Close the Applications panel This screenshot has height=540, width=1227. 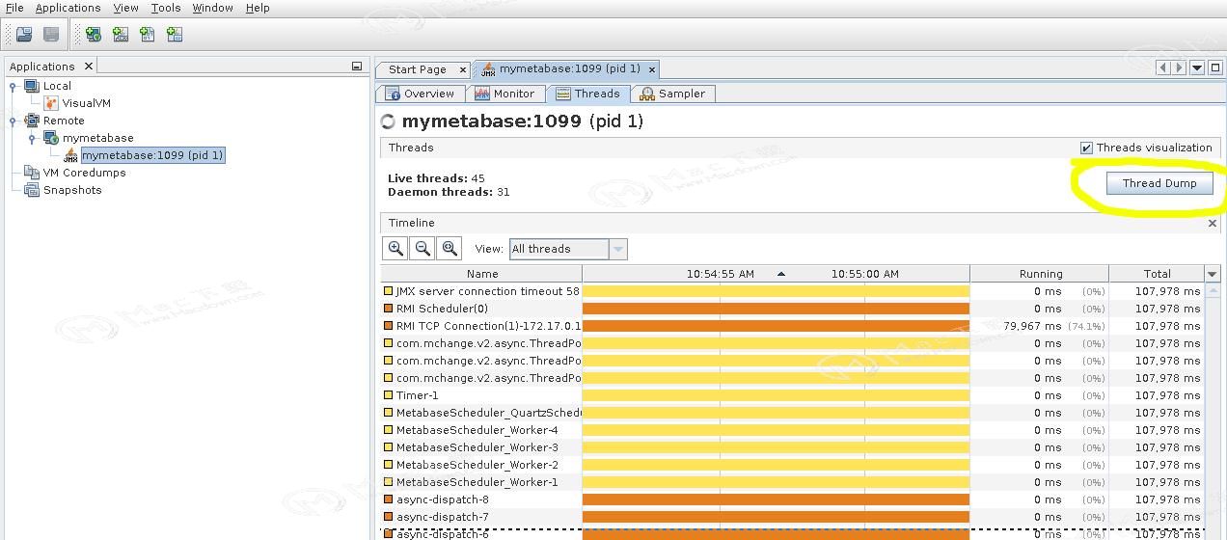pyautogui.click(x=88, y=67)
